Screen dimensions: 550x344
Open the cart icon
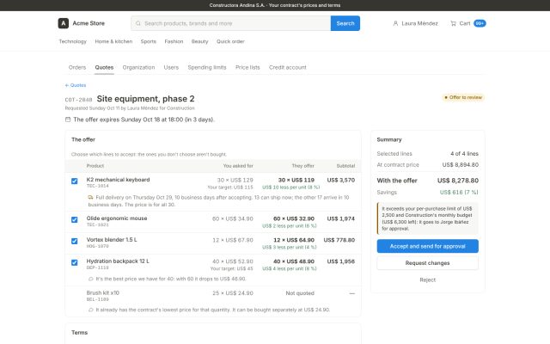pos(453,23)
